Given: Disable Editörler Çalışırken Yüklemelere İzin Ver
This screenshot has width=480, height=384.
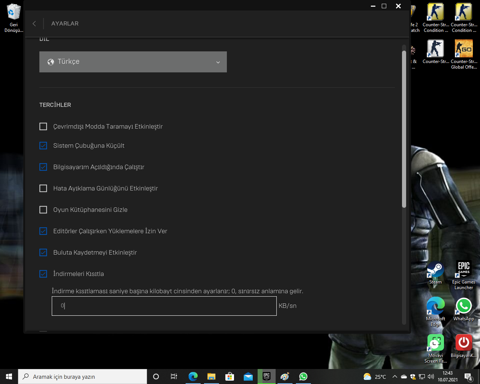Looking at the screenshot, I should [x=43, y=231].
